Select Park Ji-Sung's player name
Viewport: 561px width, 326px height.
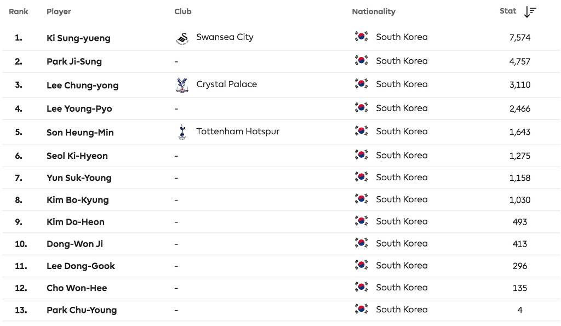pos(74,61)
